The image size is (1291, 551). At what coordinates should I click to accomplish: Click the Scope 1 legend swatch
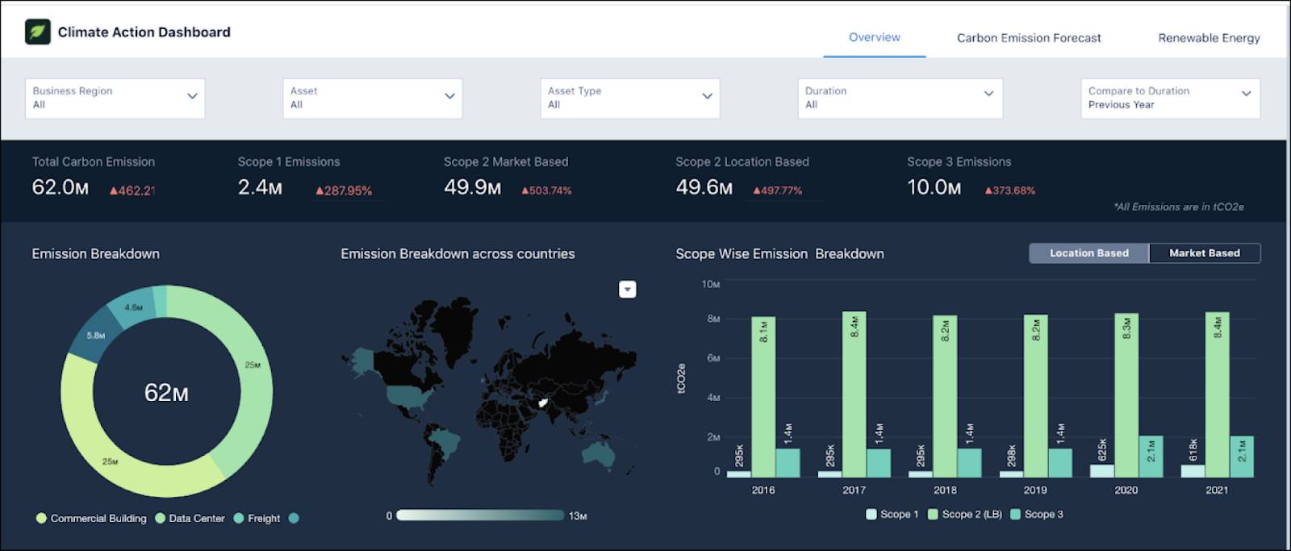(x=871, y=514)
